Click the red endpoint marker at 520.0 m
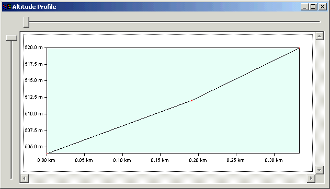The height and width of the screenshot is (189, 330). [299, 48]
